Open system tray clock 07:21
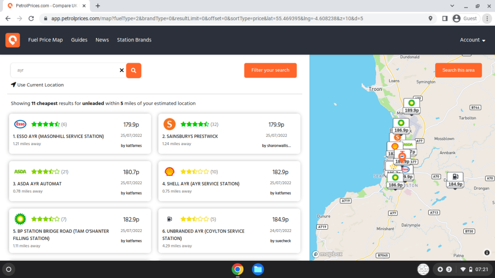This screenshot has height=278, width=495. [482, 269]
